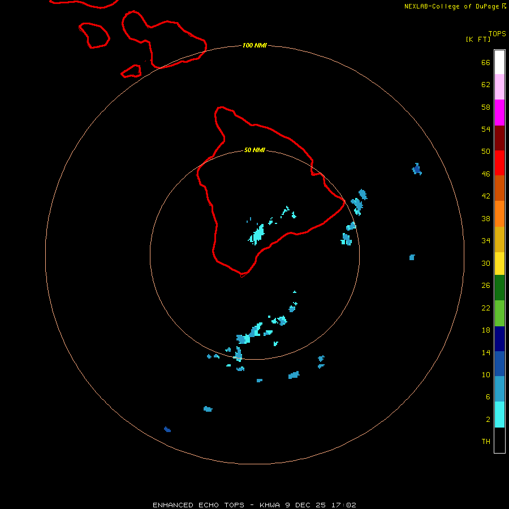This screenshot has height=509, width=509.
Task: Click the KHWA station identifier in caption
Action: [270, 505]
